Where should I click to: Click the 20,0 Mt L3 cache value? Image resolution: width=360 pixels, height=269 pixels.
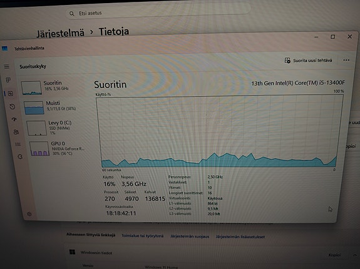coord(213,214)
